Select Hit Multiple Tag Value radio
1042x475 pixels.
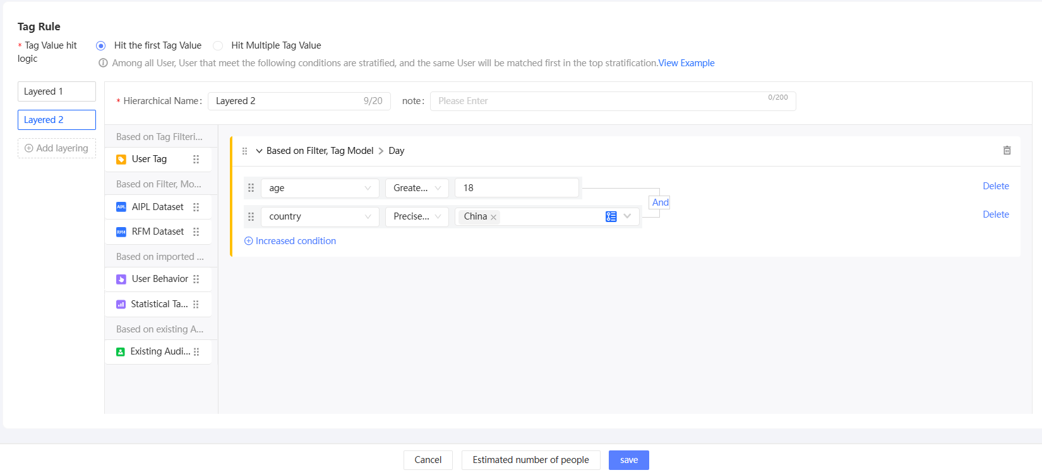218,45
